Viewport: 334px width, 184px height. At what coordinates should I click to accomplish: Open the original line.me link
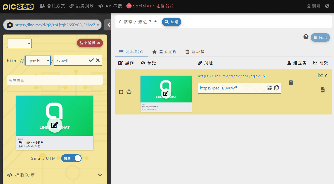coord(234,76)
